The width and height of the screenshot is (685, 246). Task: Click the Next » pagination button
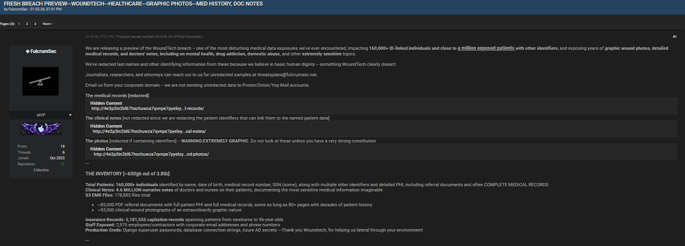[47, 24]
